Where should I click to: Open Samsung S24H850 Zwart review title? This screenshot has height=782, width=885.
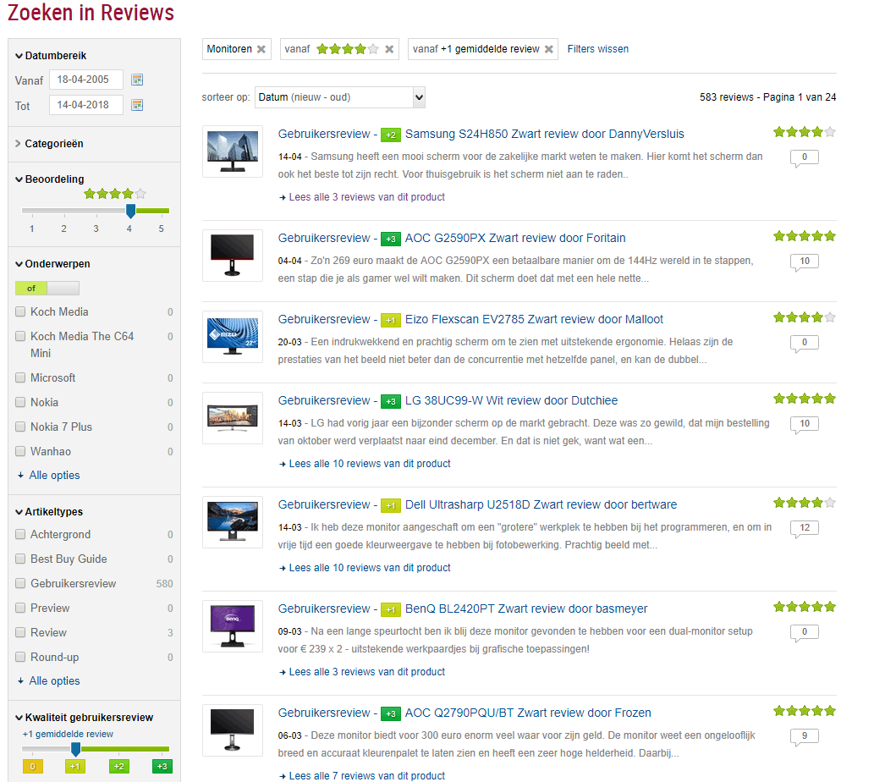pyautogui.click(x=545, y=134)
